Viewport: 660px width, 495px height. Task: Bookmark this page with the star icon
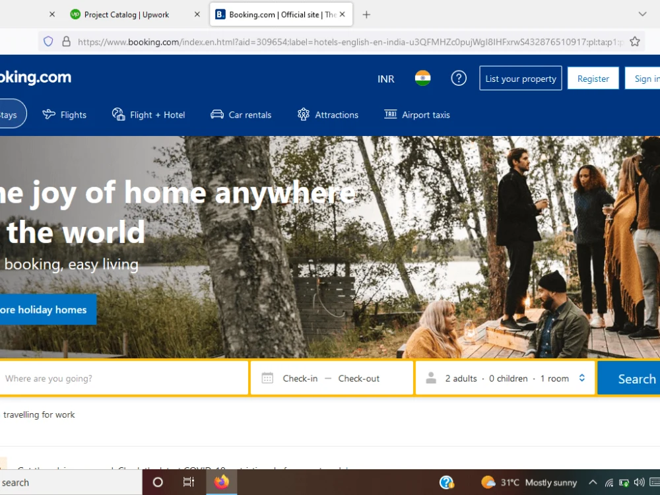635,41
